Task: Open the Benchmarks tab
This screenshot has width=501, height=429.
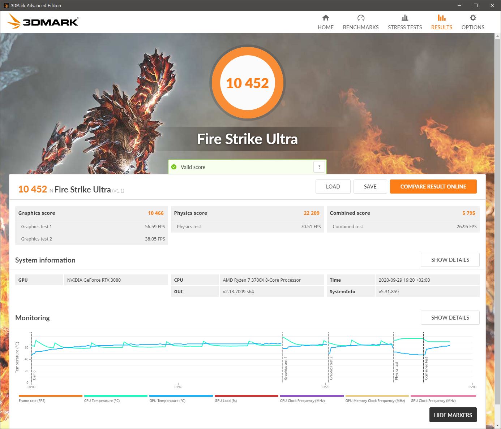Action: 361,22
